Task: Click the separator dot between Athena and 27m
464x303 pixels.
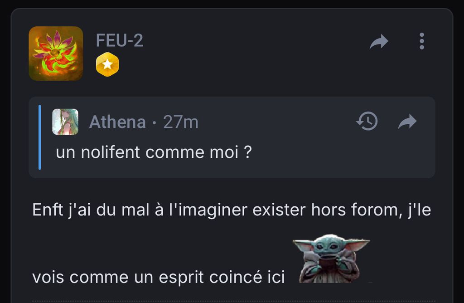Action: coord(154,122)
